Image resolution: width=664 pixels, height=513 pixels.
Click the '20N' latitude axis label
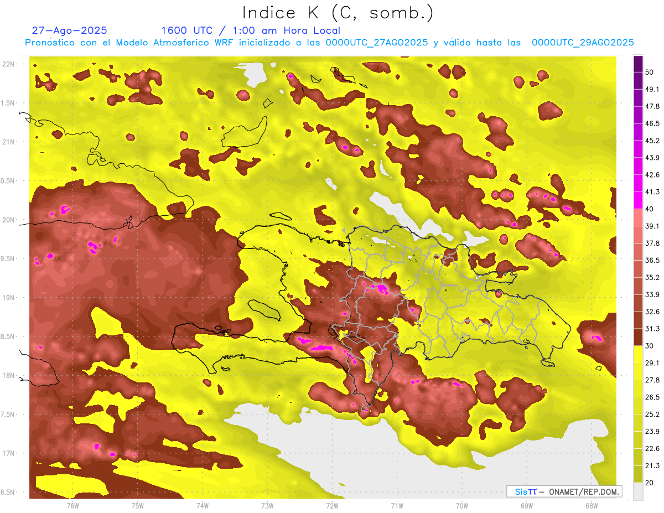tap(9, 220)
